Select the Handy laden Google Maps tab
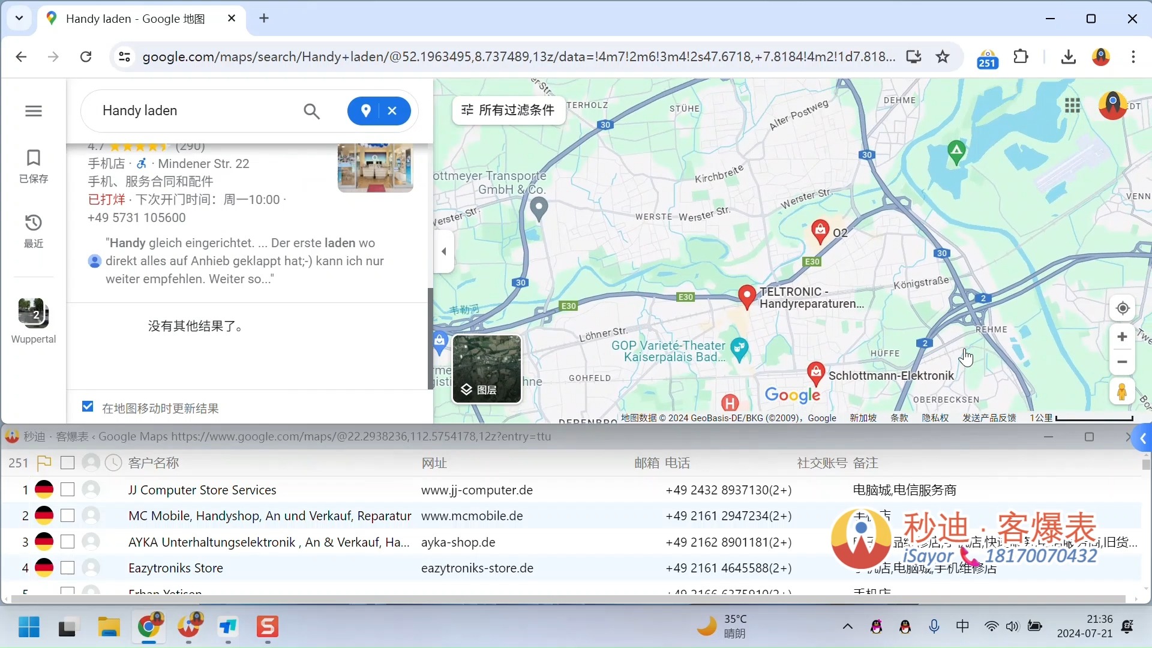This screenshot has width=1152, height=648. pyautogui.click(x=136, y=19)
